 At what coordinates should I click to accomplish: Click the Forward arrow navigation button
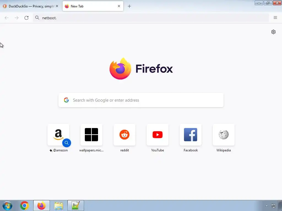click(17, 18)
